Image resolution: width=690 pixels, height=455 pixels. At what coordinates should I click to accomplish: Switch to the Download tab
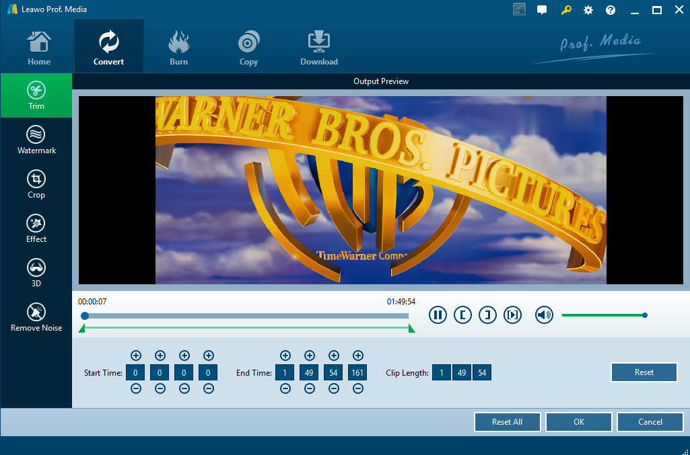[319, 47]
